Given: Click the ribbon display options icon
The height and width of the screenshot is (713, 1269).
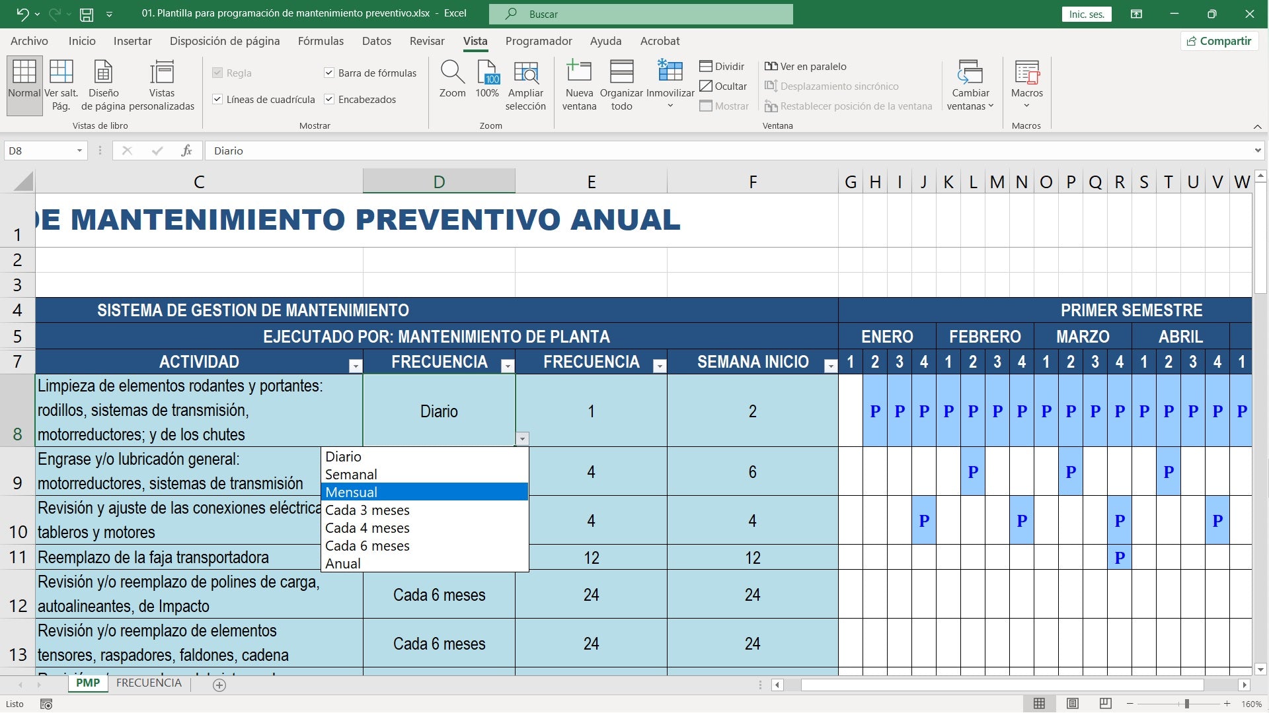Looking at the screenshot, I should click(x=1136, y=14).
